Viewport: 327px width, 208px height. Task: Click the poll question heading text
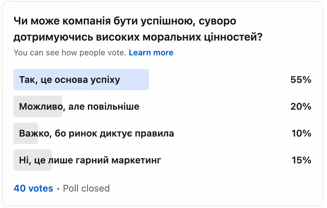138,29
